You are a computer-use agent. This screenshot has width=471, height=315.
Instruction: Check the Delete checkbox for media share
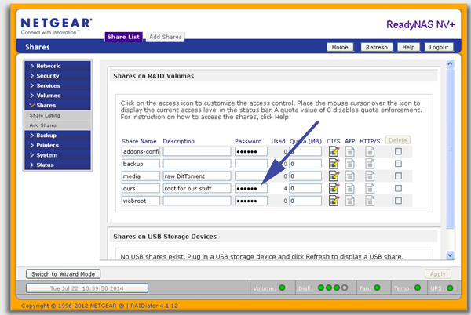pos(398,176)
